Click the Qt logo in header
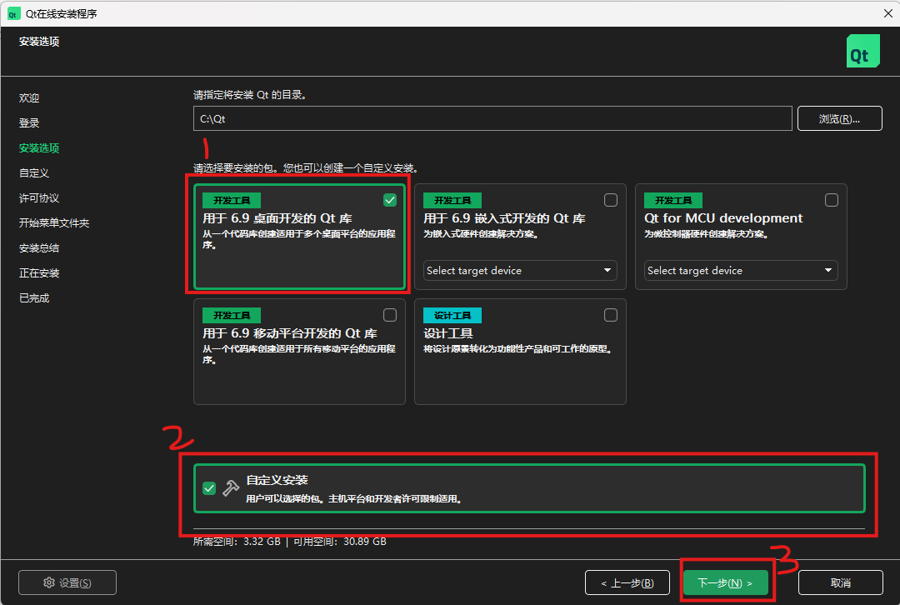 (x=862, y=51)
